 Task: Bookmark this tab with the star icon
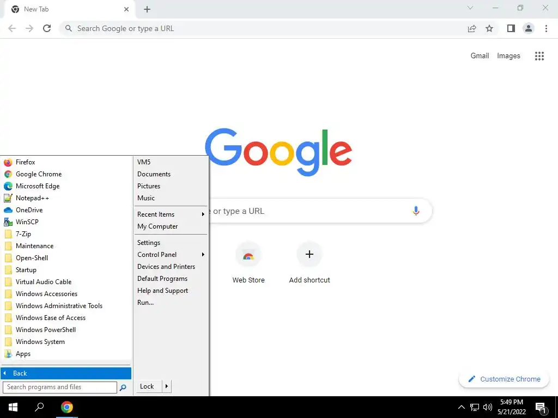tap(489, 28)
